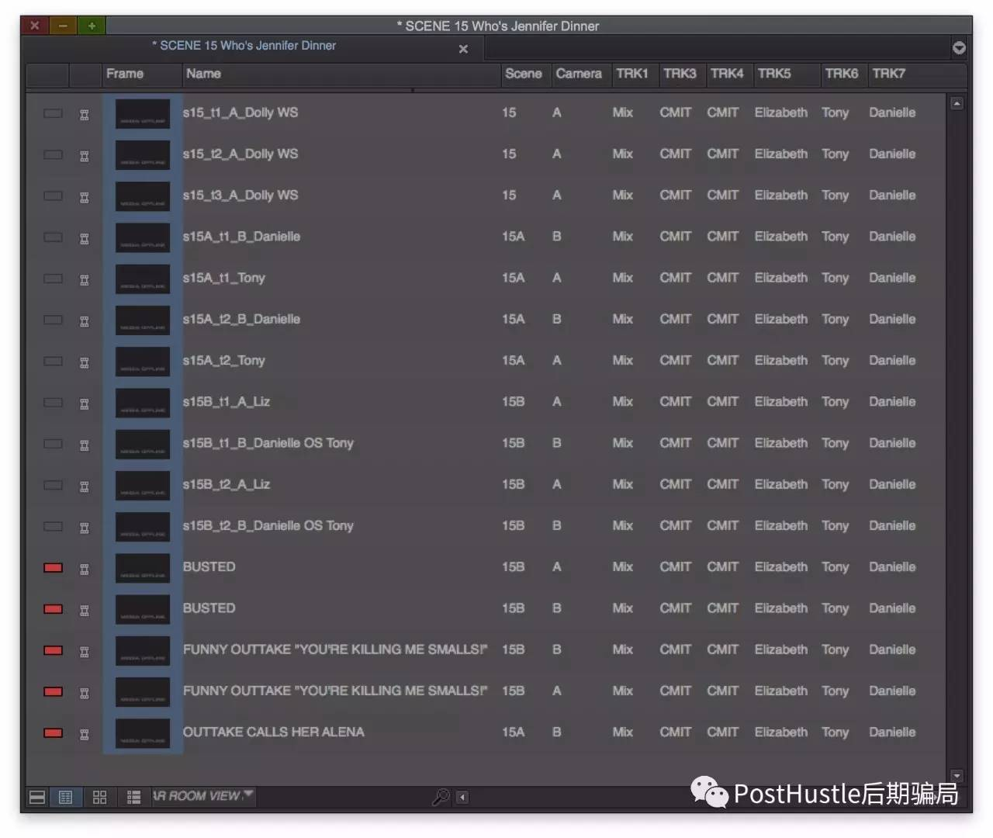Click TRK6 Tony cell for s15B_t1_A_Liz
Screen dimensions: 993x838
pos(836,402)
